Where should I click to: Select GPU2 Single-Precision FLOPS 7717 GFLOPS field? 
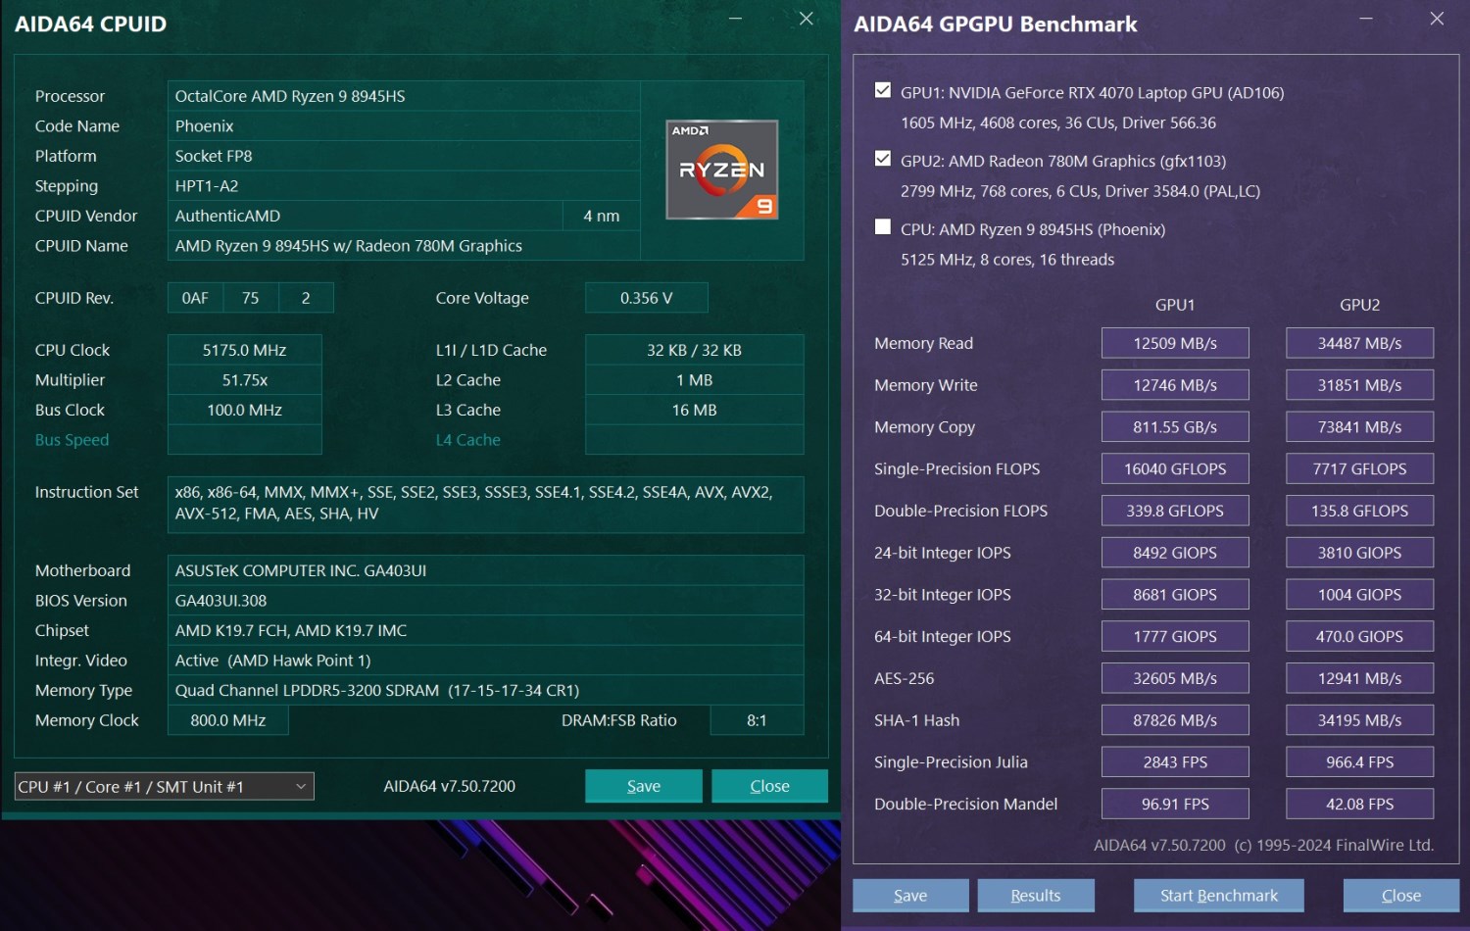pyautogui.click(x=1358, y=468)
